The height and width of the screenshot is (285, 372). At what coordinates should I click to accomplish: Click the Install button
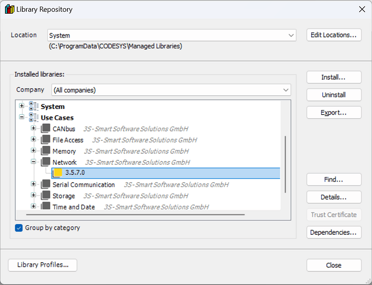tap(334, 77)
